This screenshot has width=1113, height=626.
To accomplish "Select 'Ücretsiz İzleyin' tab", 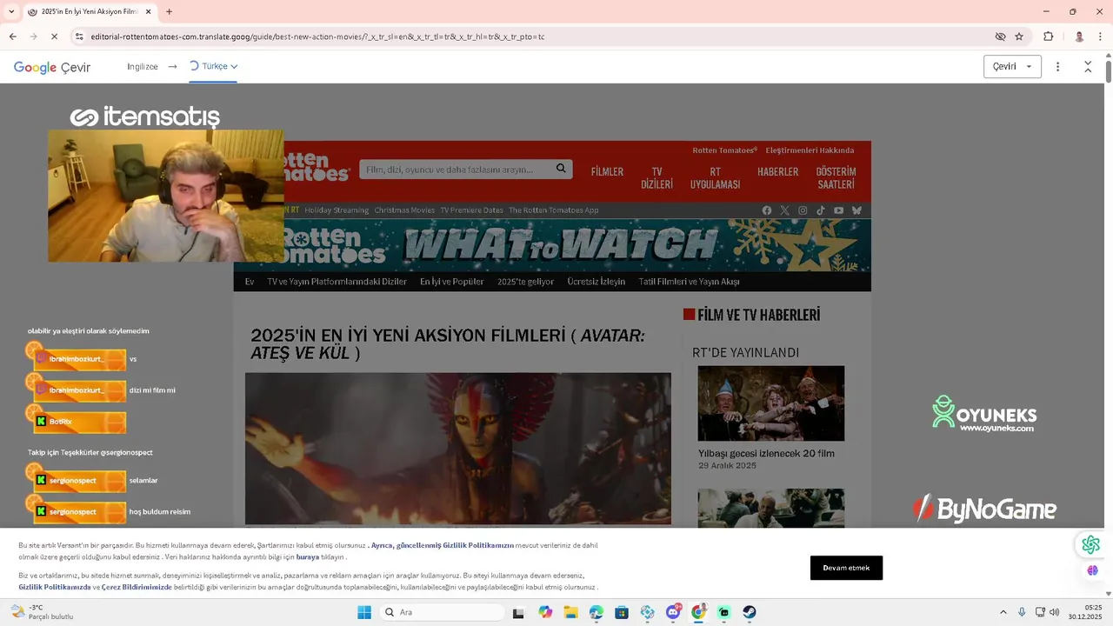I will (x=596, y=282).
